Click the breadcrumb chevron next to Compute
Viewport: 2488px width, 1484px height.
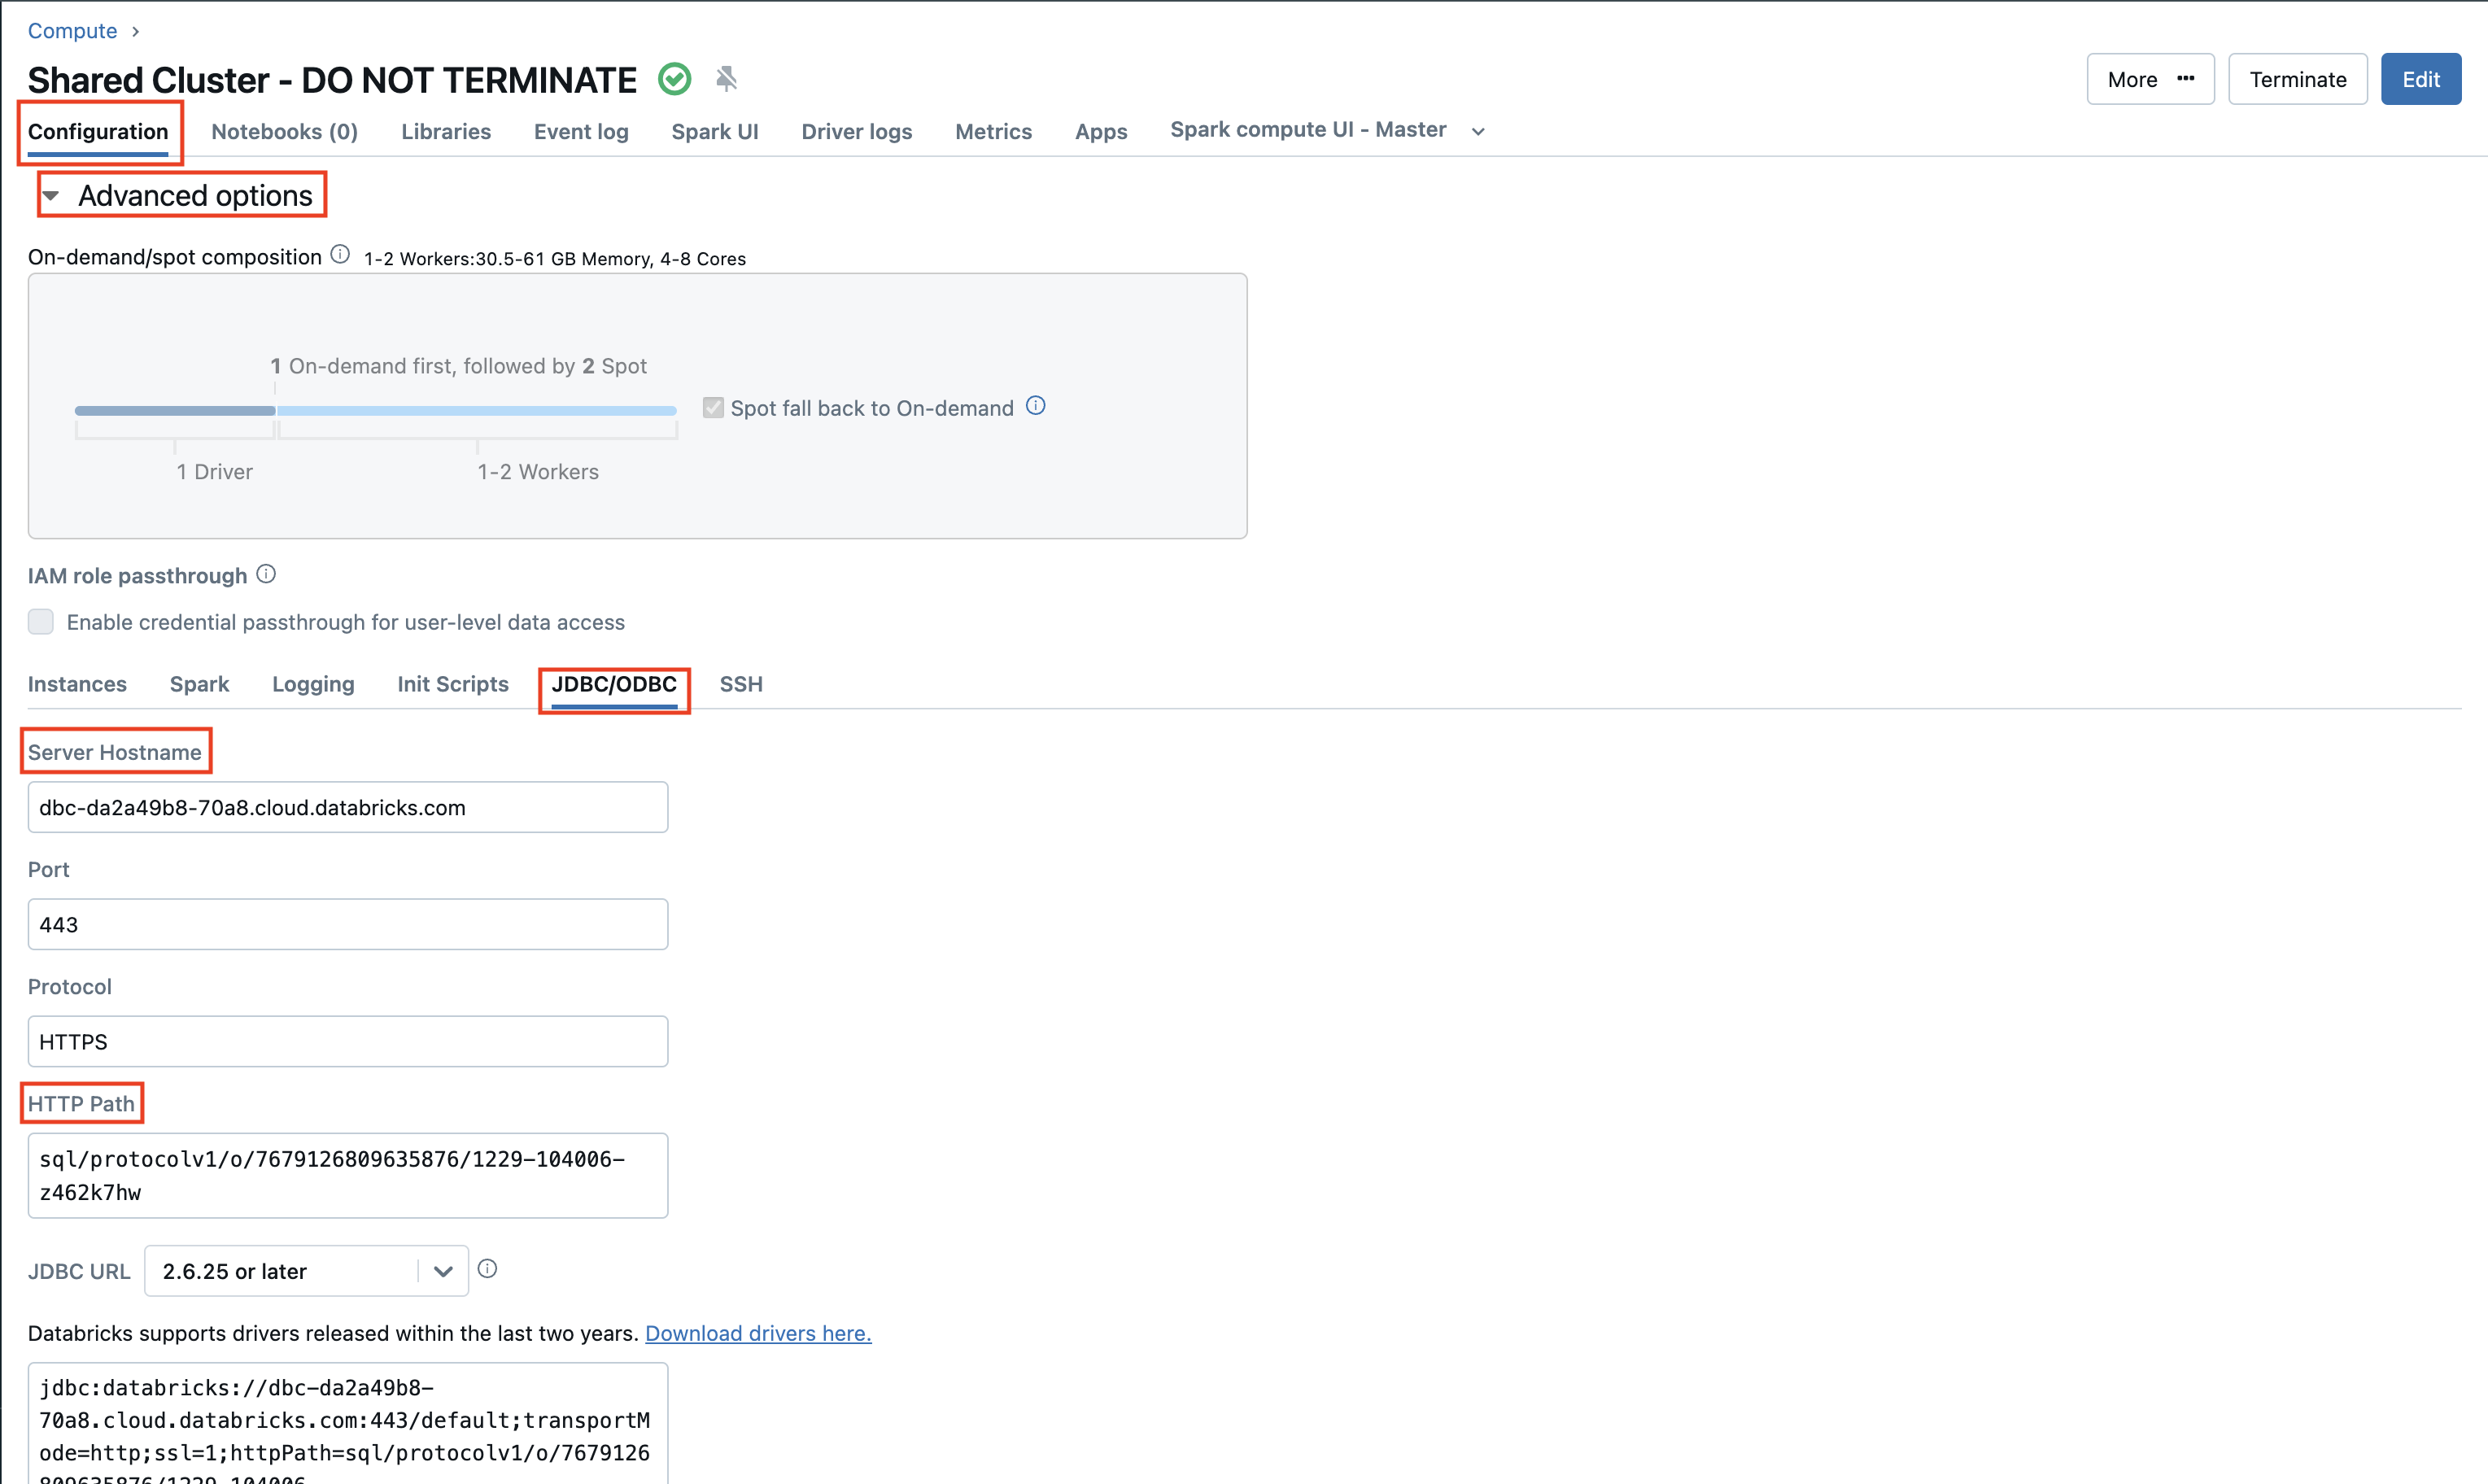tap(136, 31)
